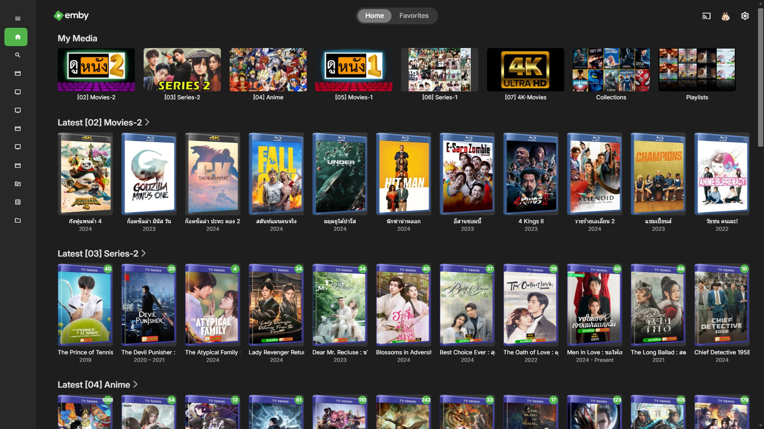Image resolution: width=764 pixels, height=429 pixels.
Task: Open the [04] Anime library card
Action: point(268,70)
